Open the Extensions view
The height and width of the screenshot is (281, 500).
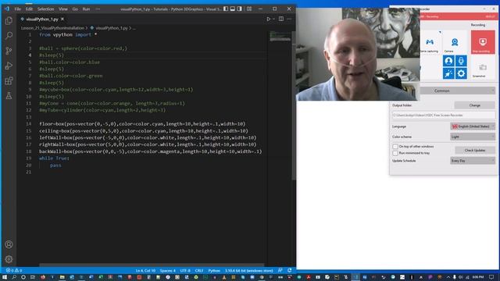[x=9, y=80]
